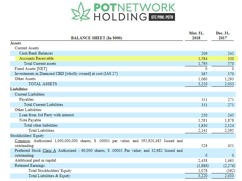Click the Dec. 31, 2017 column header
The image size is (242, 181).
(x=222, y=35)
